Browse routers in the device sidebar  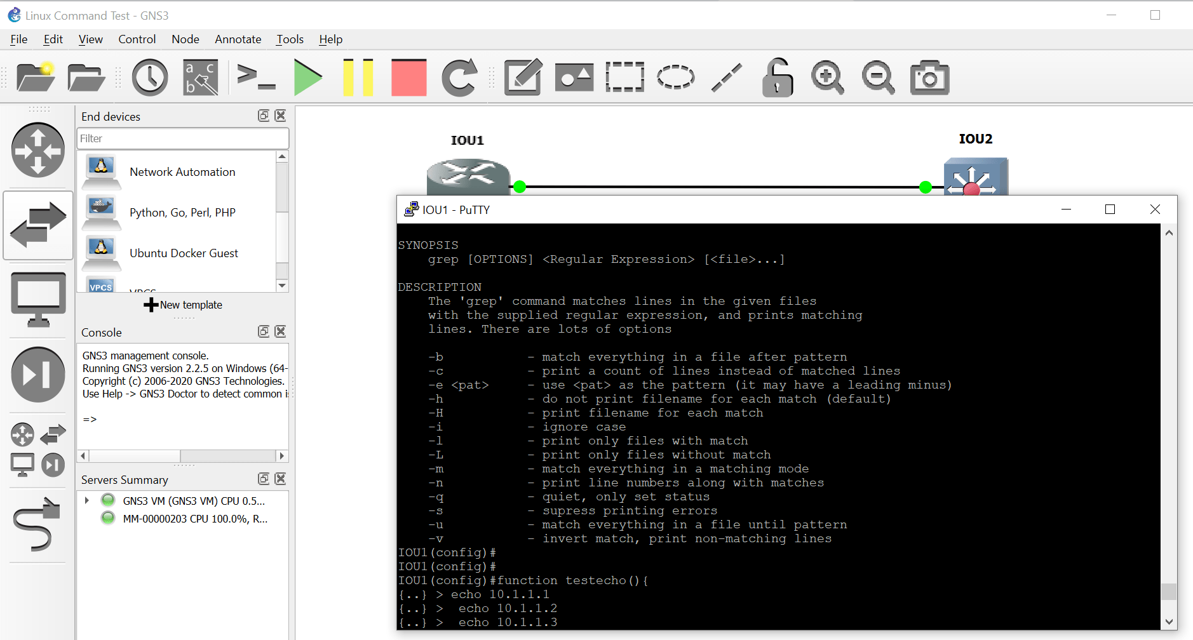click(38, 150)
